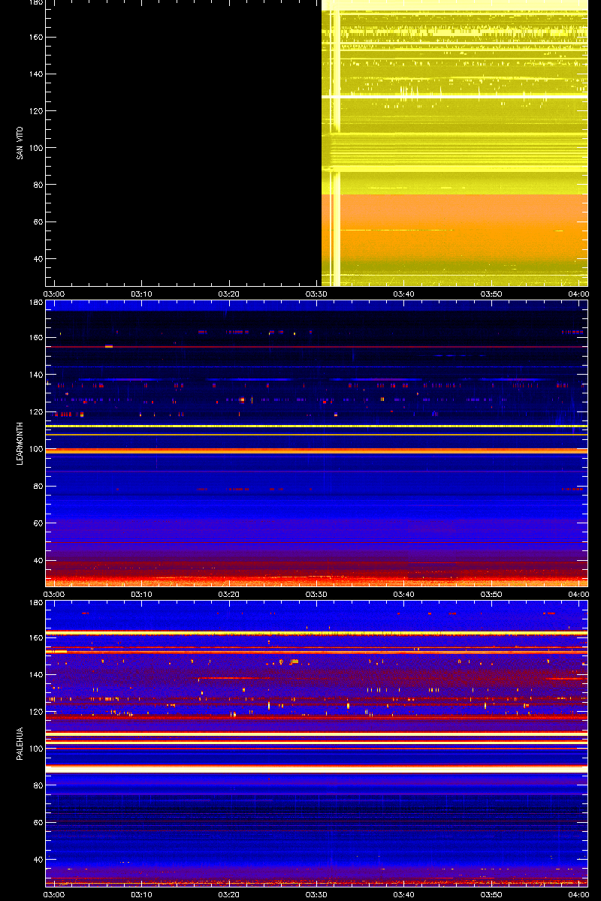Click the 100 frequency label on Palehua axis
Image resolution: width=601 pixels, height=901 pixels.
[x=35, y=748]
